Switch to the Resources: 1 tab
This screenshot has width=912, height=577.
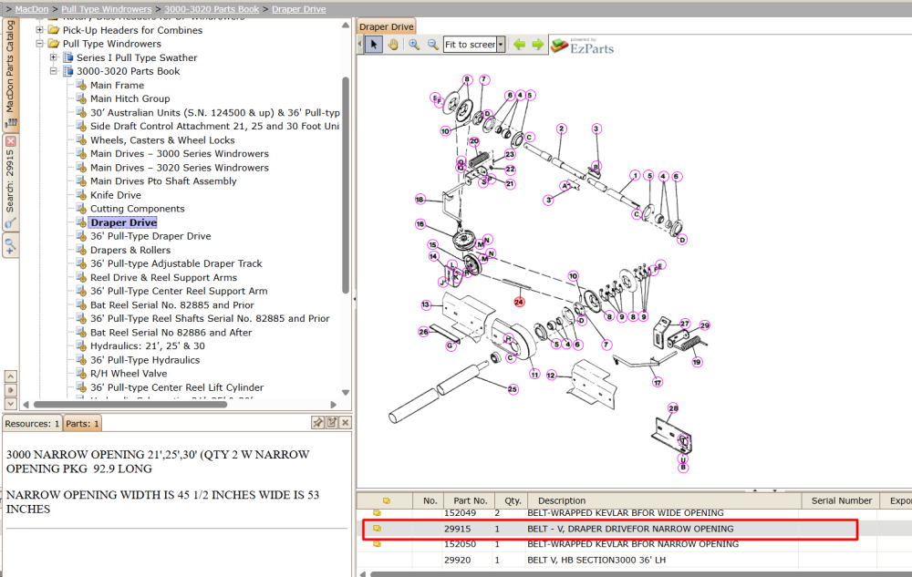32,423
